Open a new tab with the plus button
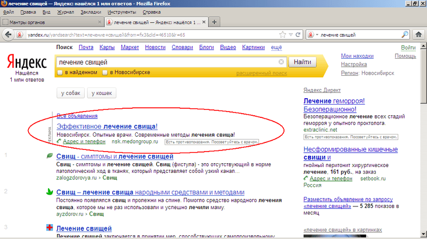The width and height of the screenshot is (427, 239). 215,22
